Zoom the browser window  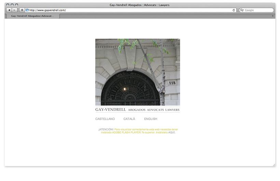pyautogui.click(x=17, y=5)
